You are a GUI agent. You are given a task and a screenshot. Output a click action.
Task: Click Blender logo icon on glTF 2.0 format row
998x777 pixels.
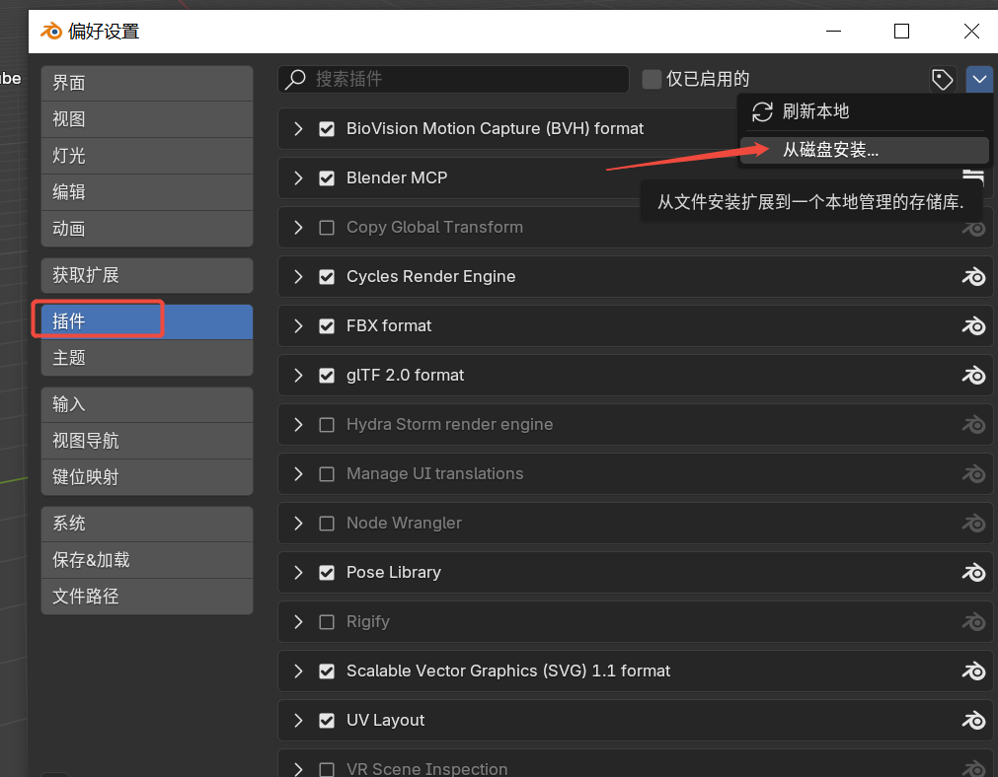[x=973, y=375]
